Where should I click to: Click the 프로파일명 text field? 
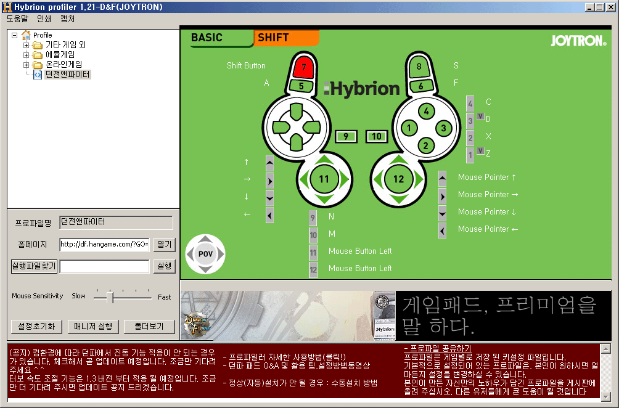click(x=116, y=222)
